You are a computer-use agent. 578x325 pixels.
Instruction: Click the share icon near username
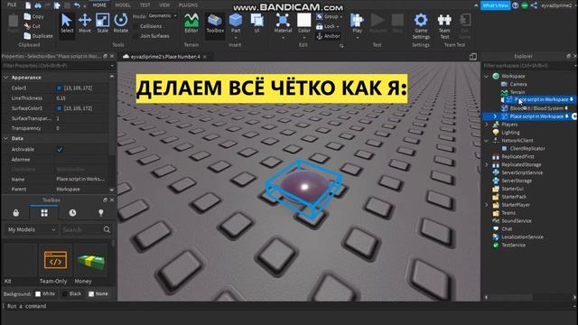click(534, 5)
